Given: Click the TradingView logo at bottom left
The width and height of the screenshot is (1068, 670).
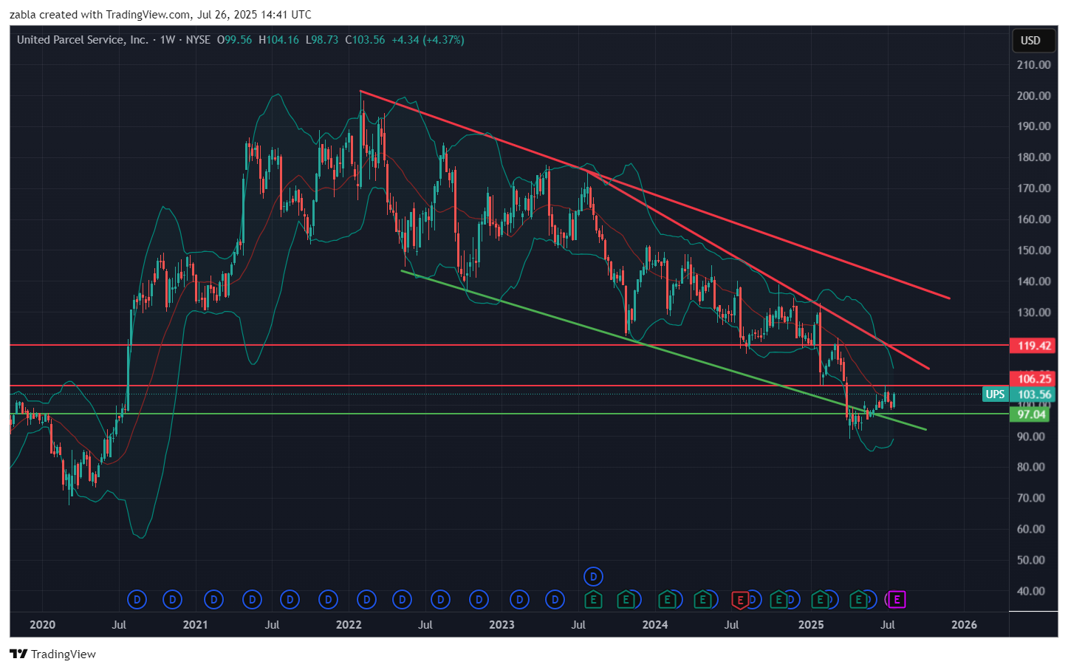Looking at the screenshot, I should (53, 654).
